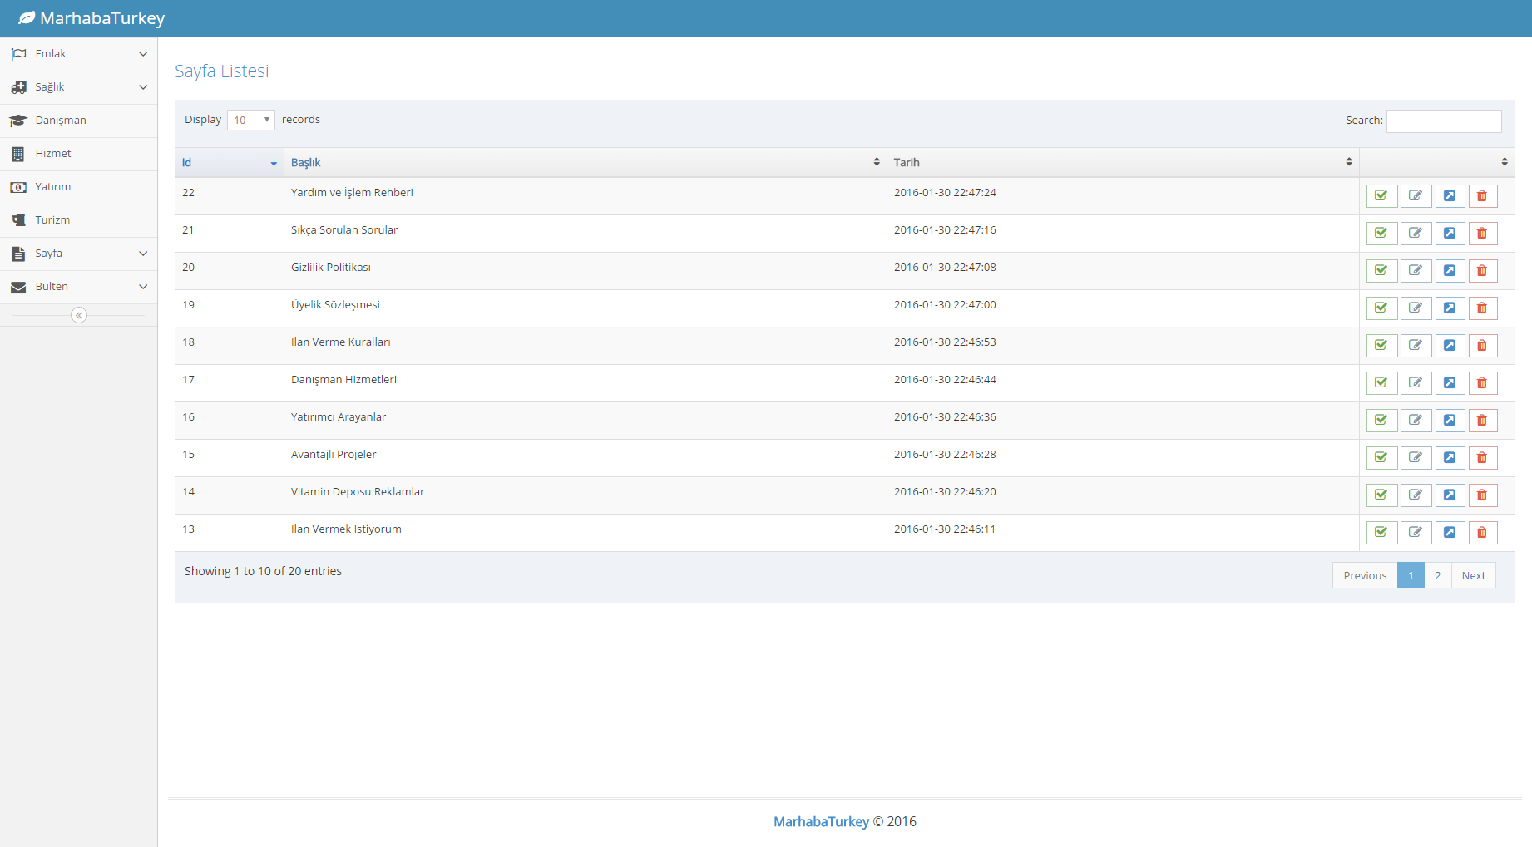Toggle the green check for İlan Verme Kuralları
The image size is (1532, 847).
tap(1381, 346)
